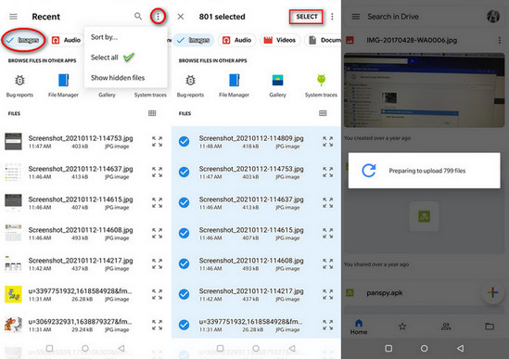Open hamburger menu in Recent panel
This screenshot has width=509, height=359.
13,17
